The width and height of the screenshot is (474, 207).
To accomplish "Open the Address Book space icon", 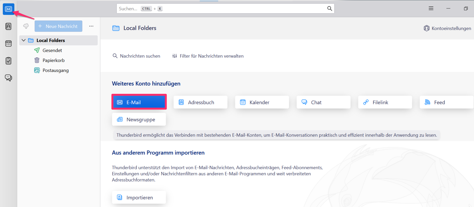I will coord(8,26).
